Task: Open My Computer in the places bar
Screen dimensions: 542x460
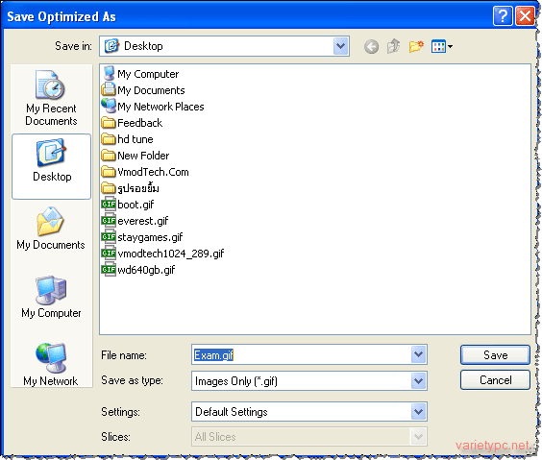Action: pos(51,297)
